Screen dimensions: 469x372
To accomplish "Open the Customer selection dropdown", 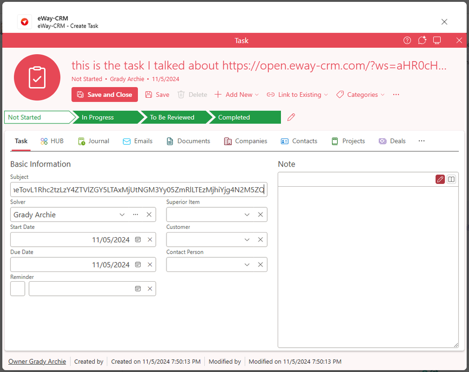I will coord(247,239).
